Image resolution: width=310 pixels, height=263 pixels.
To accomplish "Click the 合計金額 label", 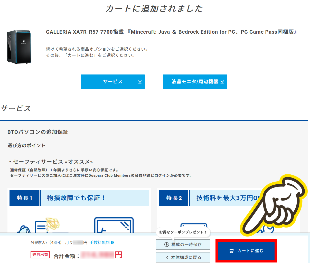I will click(66, 256).
